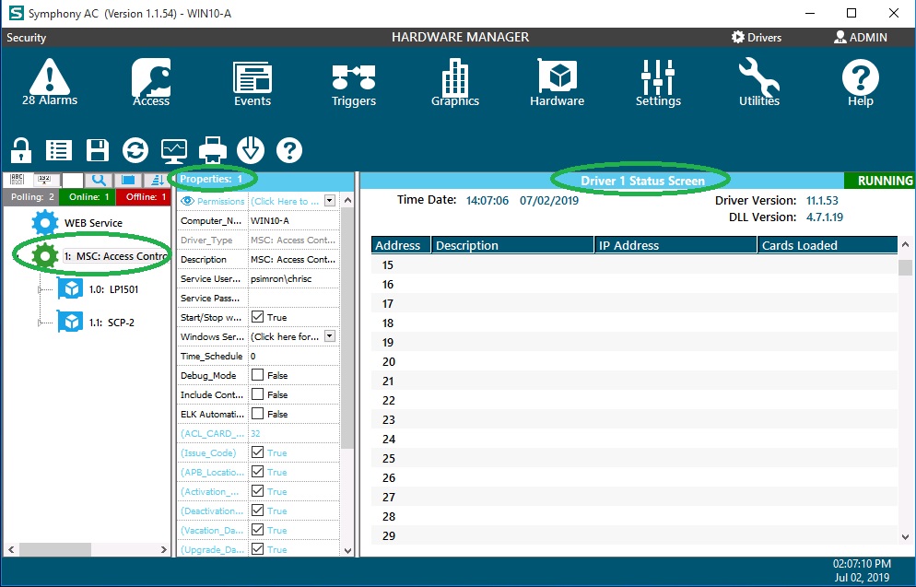Click the Time_Schedule value field
Screen dimensions: 916x587
tap(294, 356)
